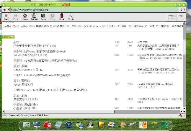The image size is (191, 131).
Task: Click the green question mark dock icon
Action: click(154, 125)
